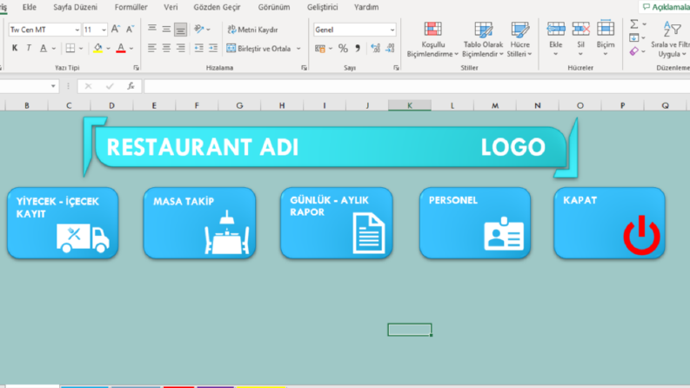
Task: Click Birleştir ve Ortala merge button
Action: pos(258,49)
